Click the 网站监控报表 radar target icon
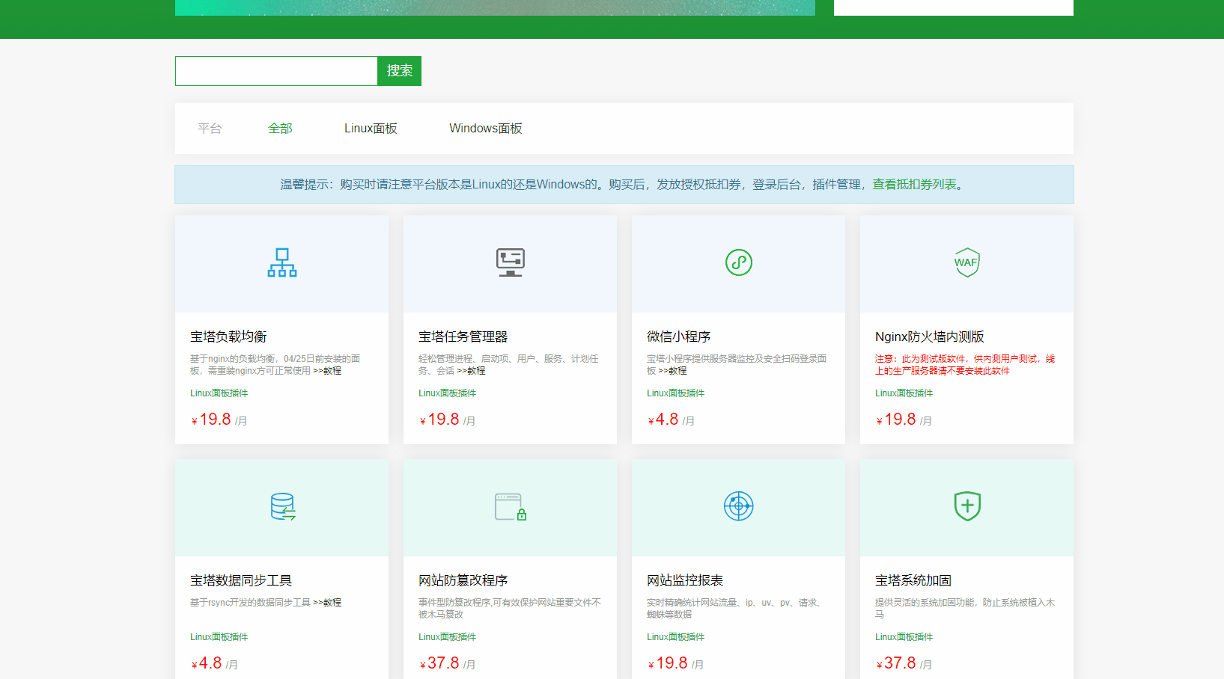 click(739, 506)
